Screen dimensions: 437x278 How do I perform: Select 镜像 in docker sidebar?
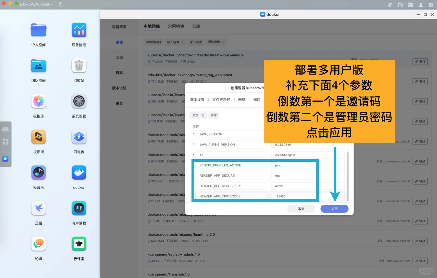pos(119,42)
